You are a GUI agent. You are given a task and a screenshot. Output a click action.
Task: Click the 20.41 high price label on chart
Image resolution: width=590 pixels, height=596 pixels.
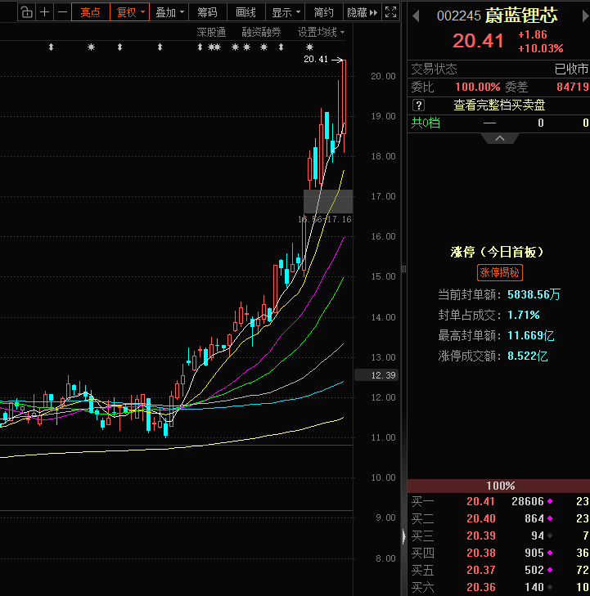pyautogui.click(x=316, y=60)
